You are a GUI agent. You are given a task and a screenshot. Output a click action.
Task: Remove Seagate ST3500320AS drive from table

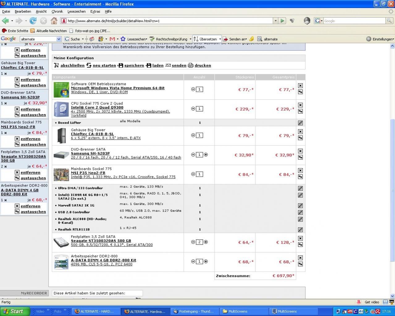coord(300,238)
